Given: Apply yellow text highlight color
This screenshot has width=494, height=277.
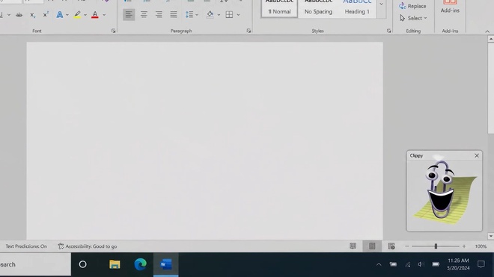Looking at the screenshot, I should tap(77, 15).
